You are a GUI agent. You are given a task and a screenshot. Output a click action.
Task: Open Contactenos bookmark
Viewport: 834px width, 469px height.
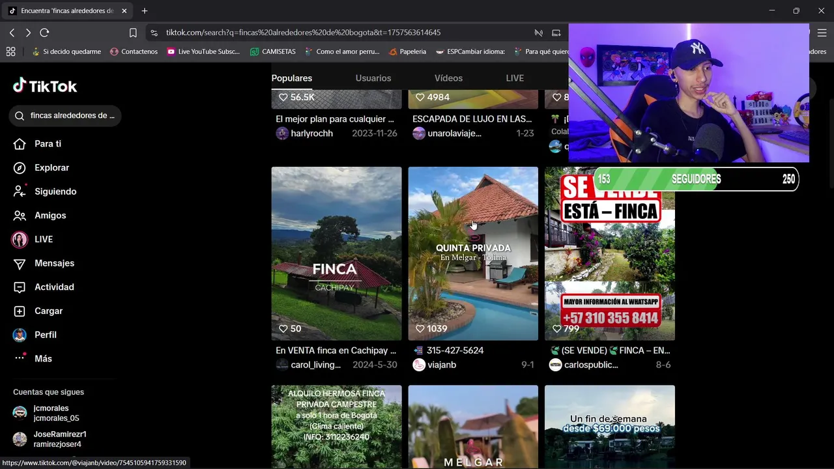coord(134,51)
